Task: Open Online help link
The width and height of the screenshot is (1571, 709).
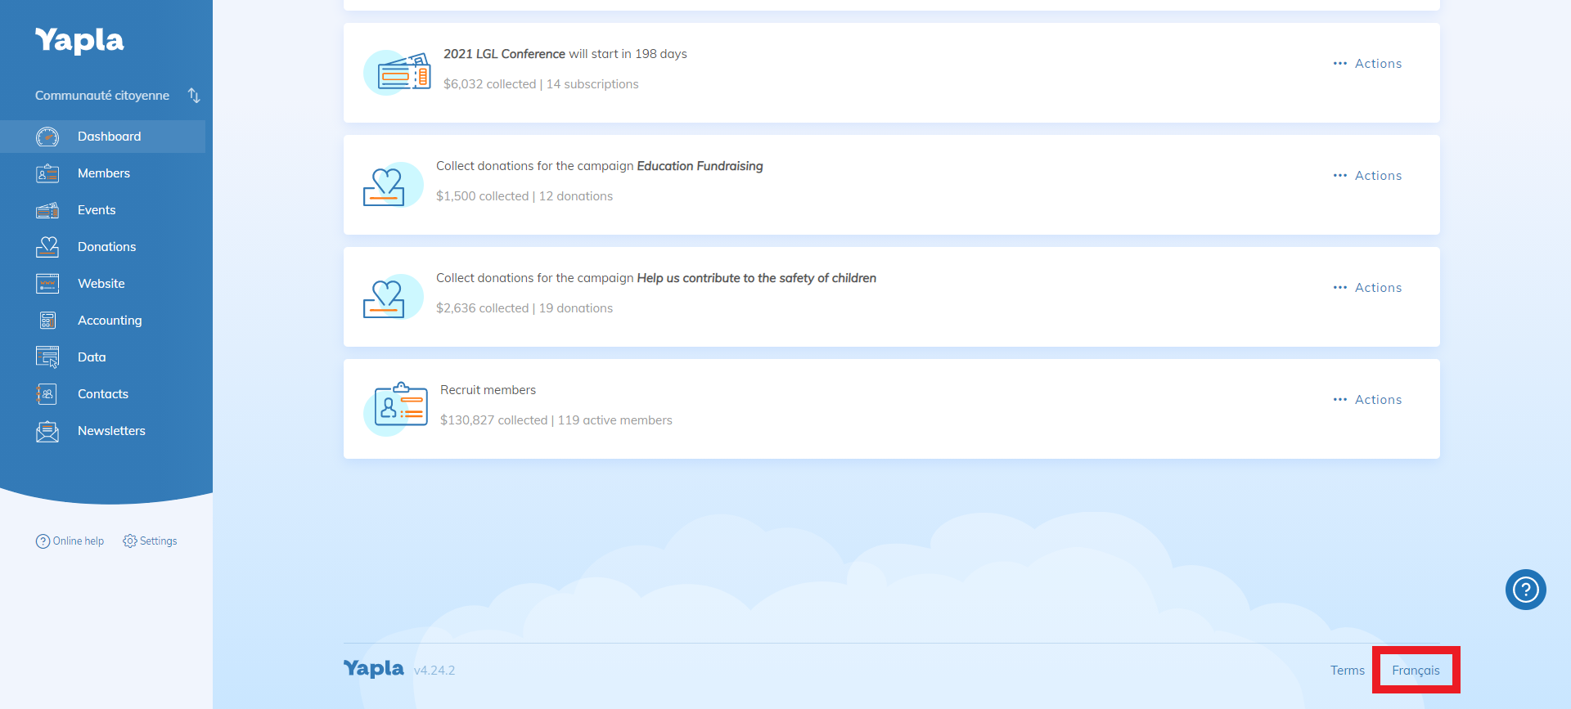Action: point(70,541)
